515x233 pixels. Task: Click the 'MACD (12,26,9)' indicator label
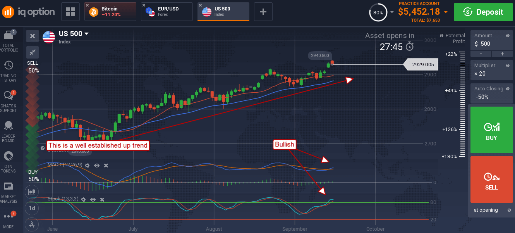pyautogui.click(x=65, y=165)
